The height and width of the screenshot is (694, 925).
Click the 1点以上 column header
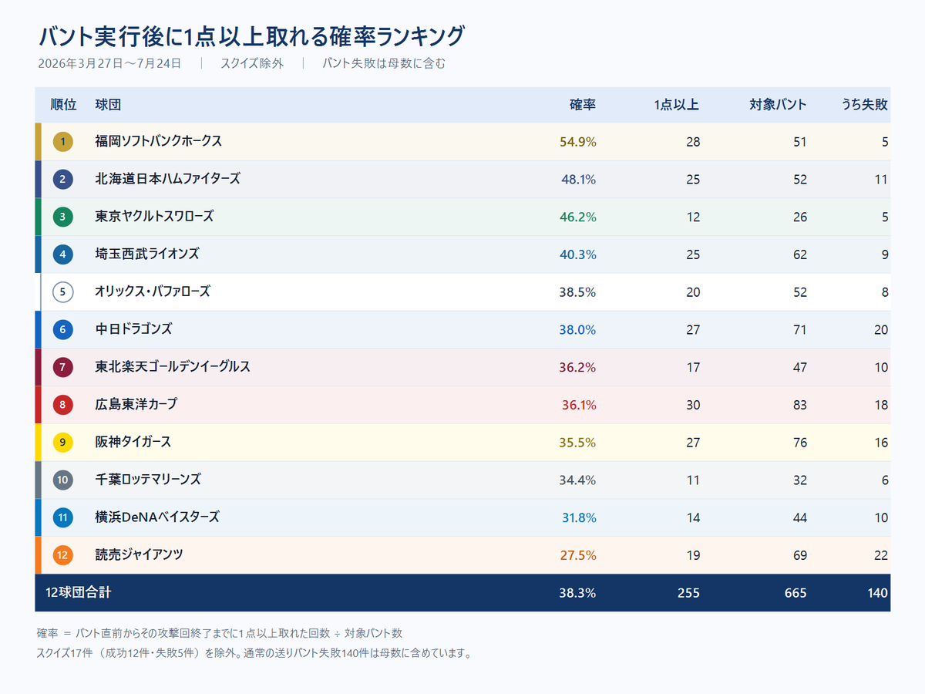pos(676,105)
